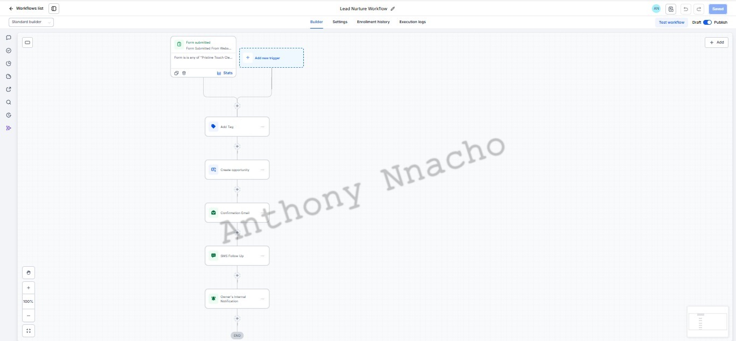
Task: Delete the Form submitted trigger via trash icon
Action: point(184,73)
